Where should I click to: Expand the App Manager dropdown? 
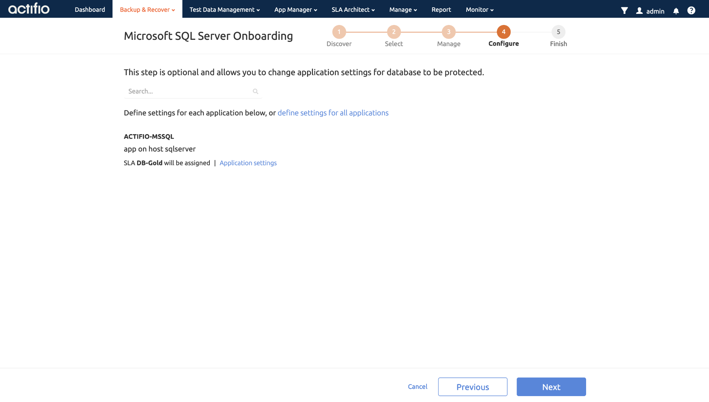296,9
